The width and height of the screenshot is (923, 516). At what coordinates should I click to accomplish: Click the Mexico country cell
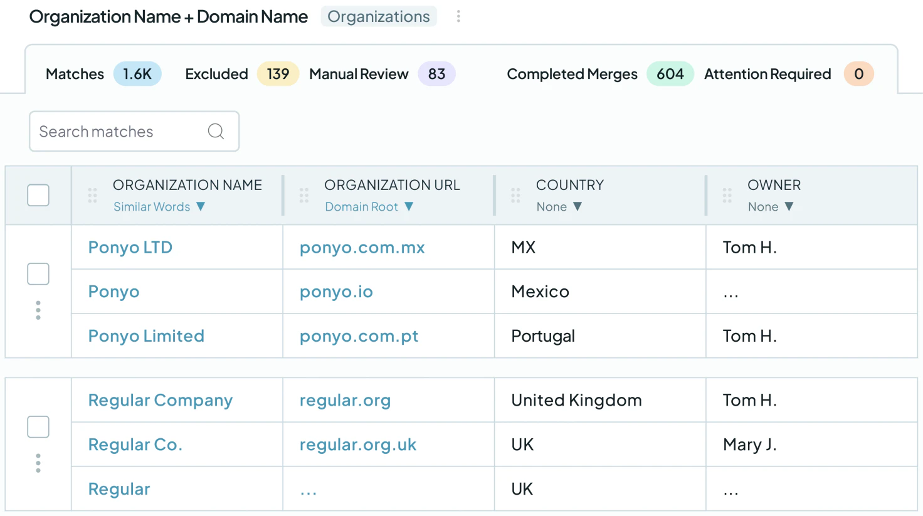pos(600,292)
